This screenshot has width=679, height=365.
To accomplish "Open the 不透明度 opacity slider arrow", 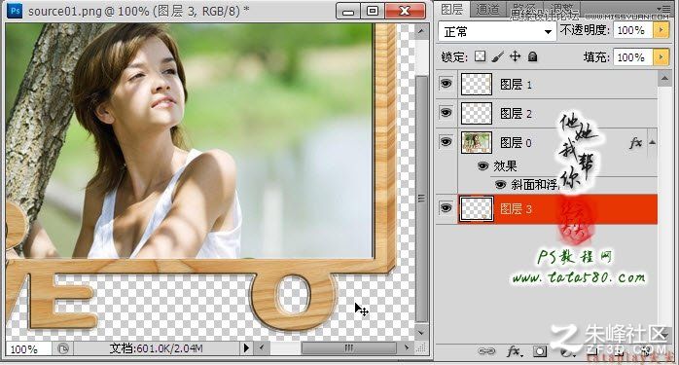I will pos(661,30).
